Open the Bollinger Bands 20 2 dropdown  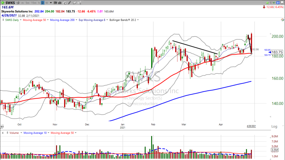[137, 20]
